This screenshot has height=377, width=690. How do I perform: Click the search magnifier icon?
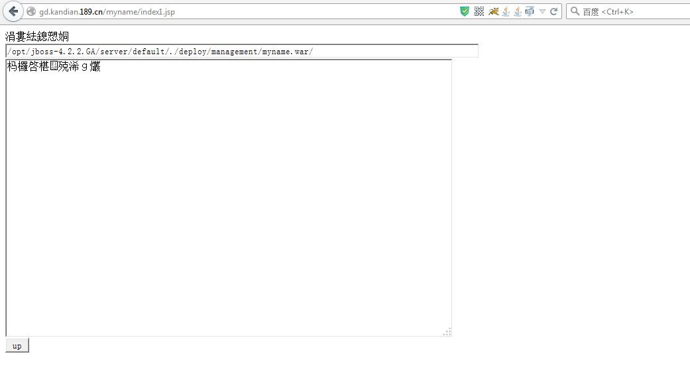575,11
